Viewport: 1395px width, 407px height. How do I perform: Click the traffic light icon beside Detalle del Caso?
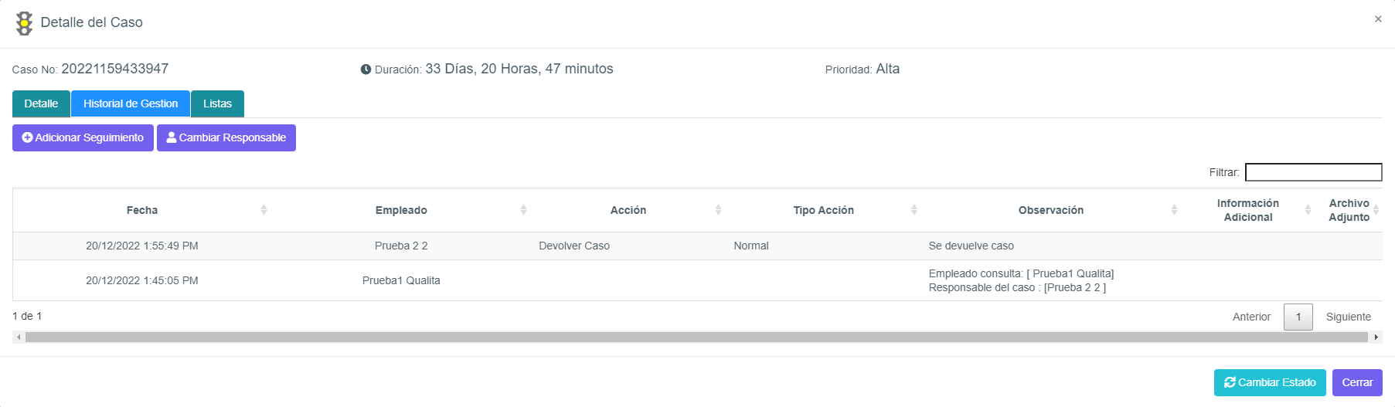[25, 23]
